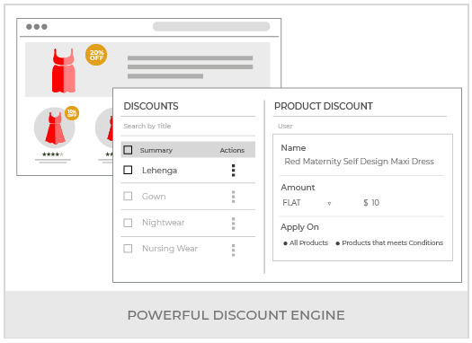Select the Lehenga discount row
This screenshot has width=472, height=343.
(188, 171)
